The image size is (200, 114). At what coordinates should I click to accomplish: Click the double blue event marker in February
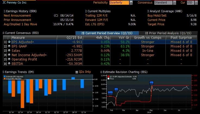(x=110, y=93)
